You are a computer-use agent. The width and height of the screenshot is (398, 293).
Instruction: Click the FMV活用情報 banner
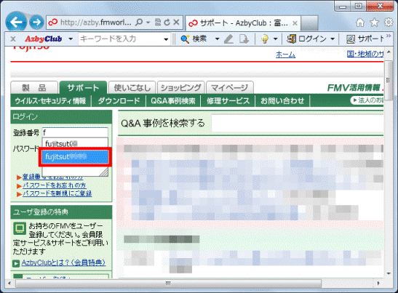click(x=355, y=88)
